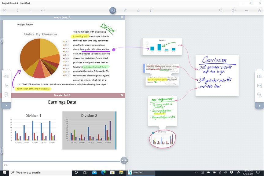Click the Dropbox tray icon
264x176 pixels.
pyautogui.click(x=232, y=172)
